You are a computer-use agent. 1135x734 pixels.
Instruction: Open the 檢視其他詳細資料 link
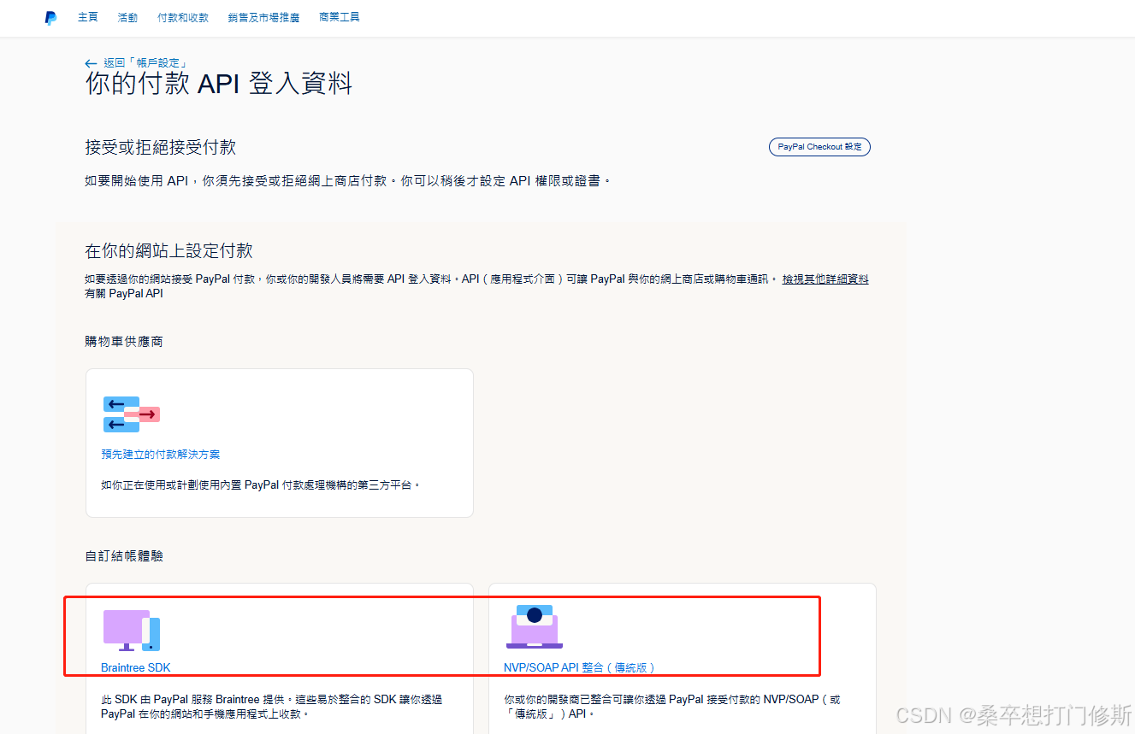pos(825,279)
